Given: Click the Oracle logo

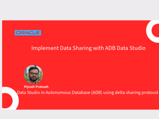Looking at the screenshot, I should [x=28, y=33].
